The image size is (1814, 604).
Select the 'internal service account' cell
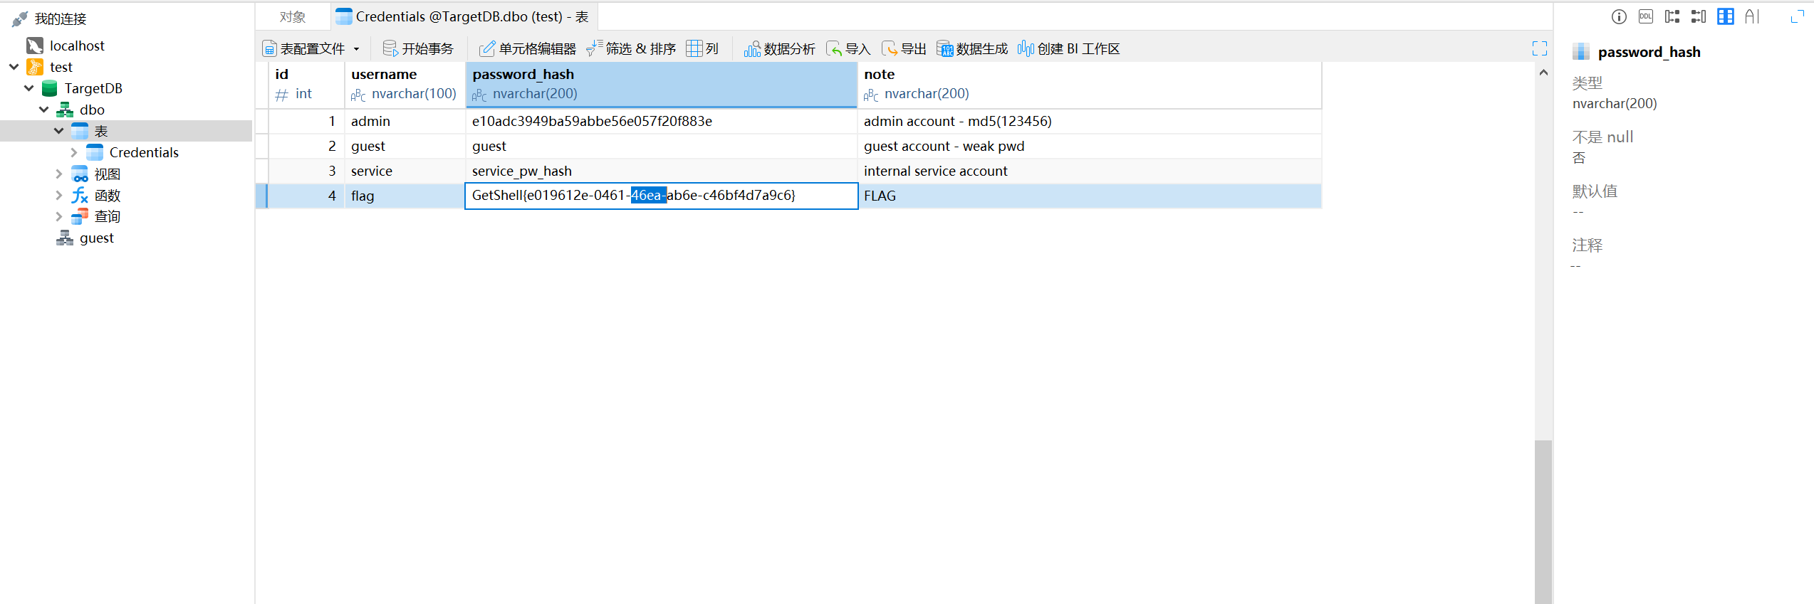(1090, 171)
